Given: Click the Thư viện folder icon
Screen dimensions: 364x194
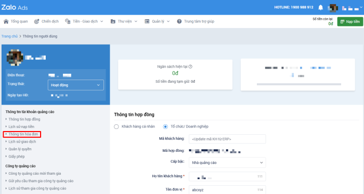Looking at the screenshot, I should (x=113, y=21).
